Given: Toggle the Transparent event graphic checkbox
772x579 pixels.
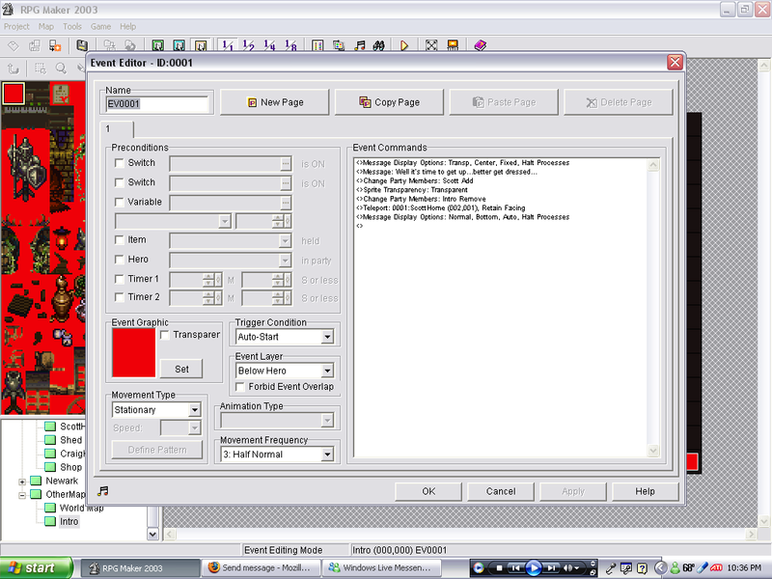Looking at the screenshot, I should pyautogui.click(x=165, y=335).
